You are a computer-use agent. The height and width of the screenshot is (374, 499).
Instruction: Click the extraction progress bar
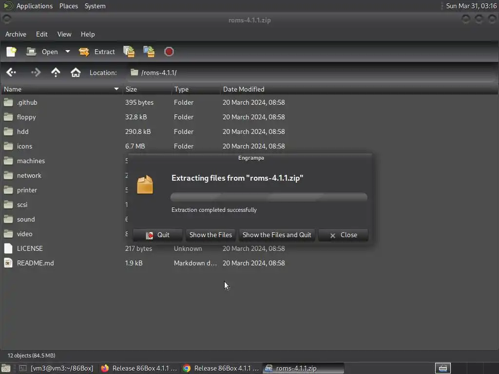tap(269, 197)
